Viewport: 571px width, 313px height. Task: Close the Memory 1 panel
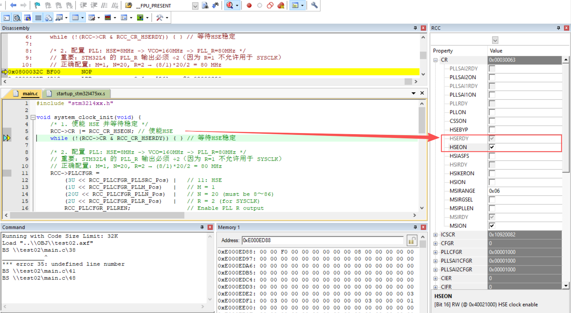(423, 227)
